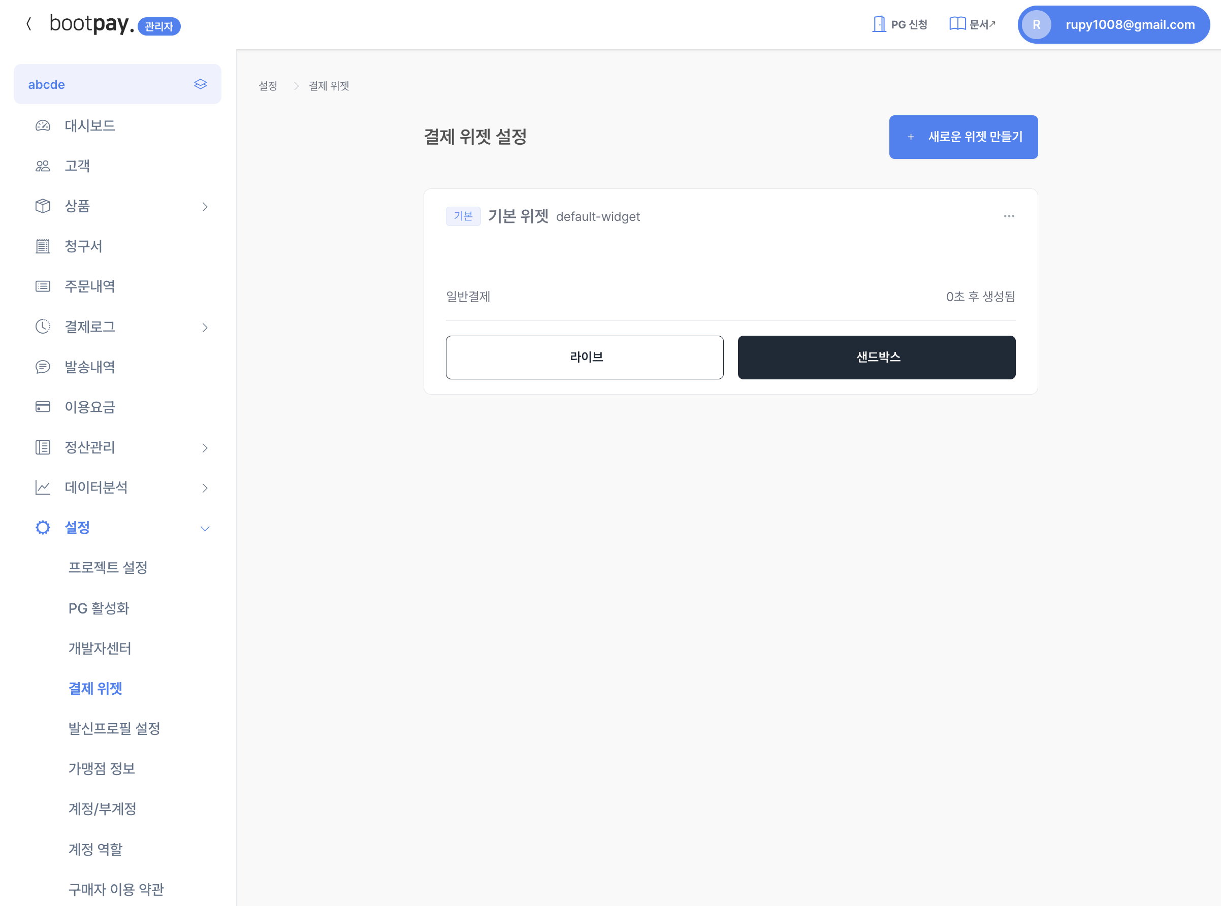
Task: Click the settlement ledger icon for 정산관리
Action: tap(43, 447)
